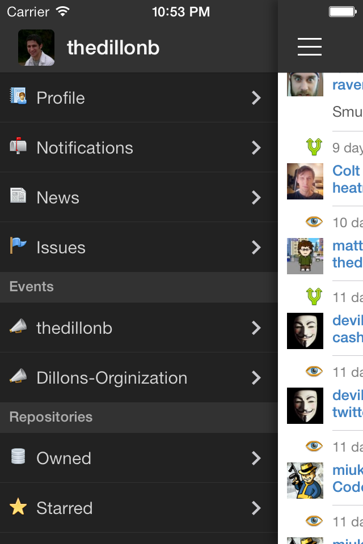Open the News menu item

[x=58, y=198]
